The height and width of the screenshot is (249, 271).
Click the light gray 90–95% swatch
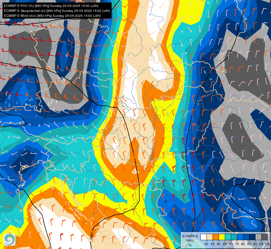(x=258, y=237)
